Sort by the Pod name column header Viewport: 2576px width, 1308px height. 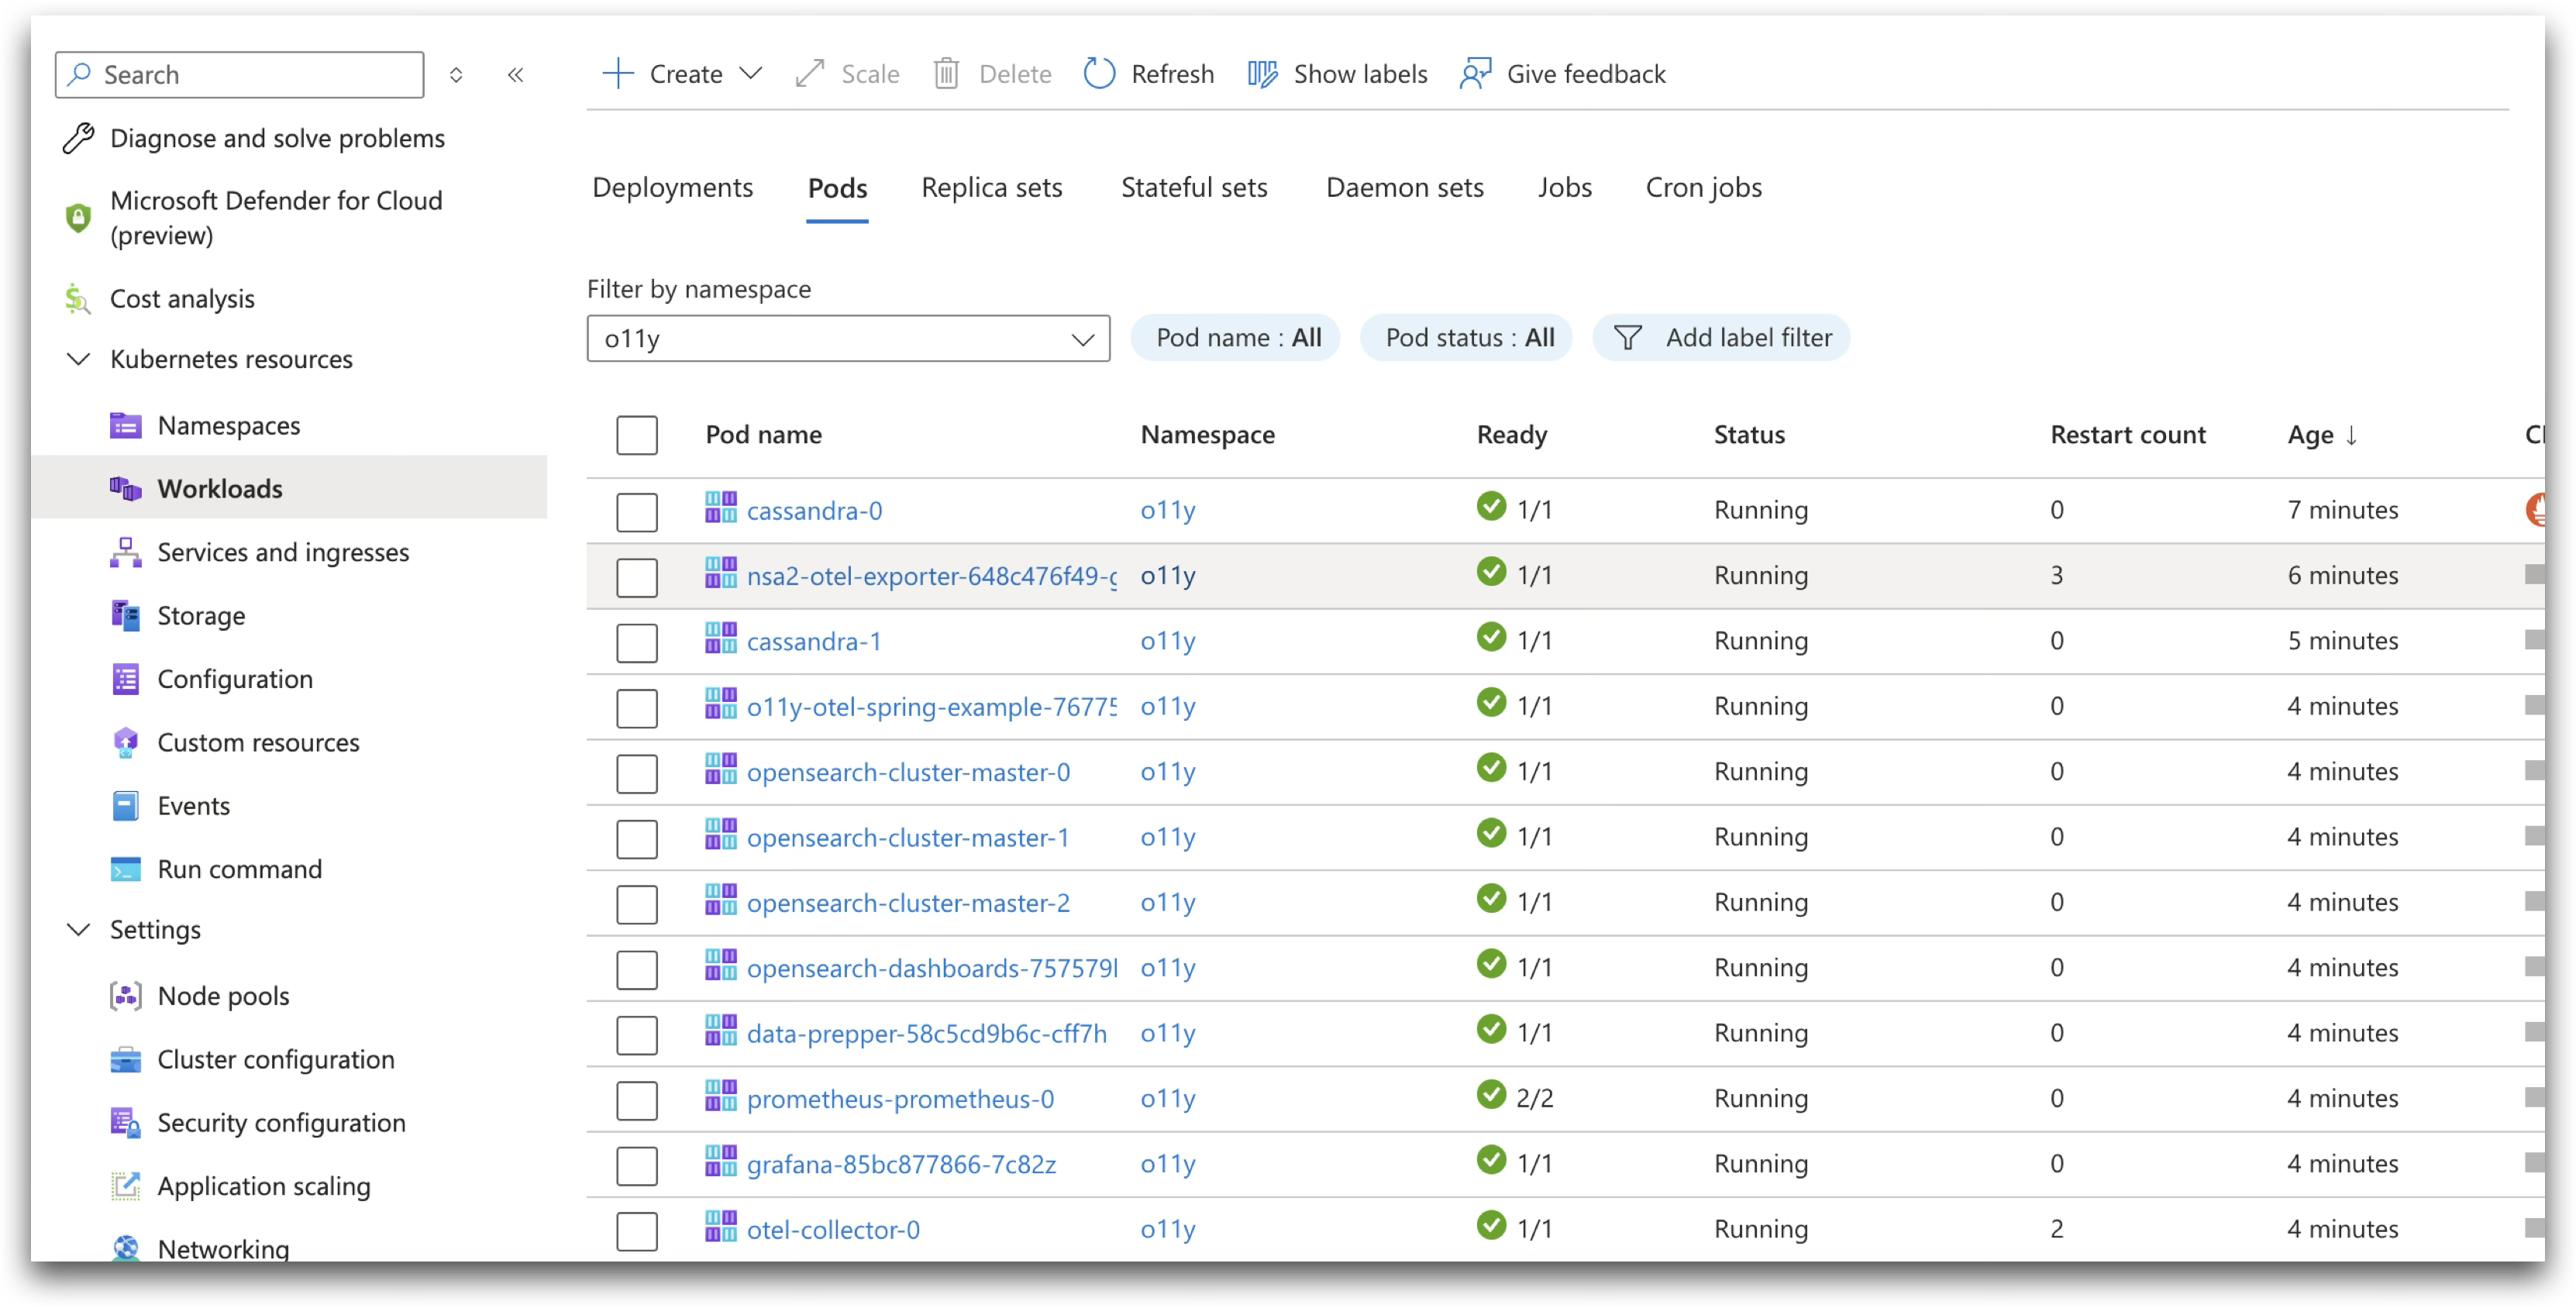click(x=764, y=435)
